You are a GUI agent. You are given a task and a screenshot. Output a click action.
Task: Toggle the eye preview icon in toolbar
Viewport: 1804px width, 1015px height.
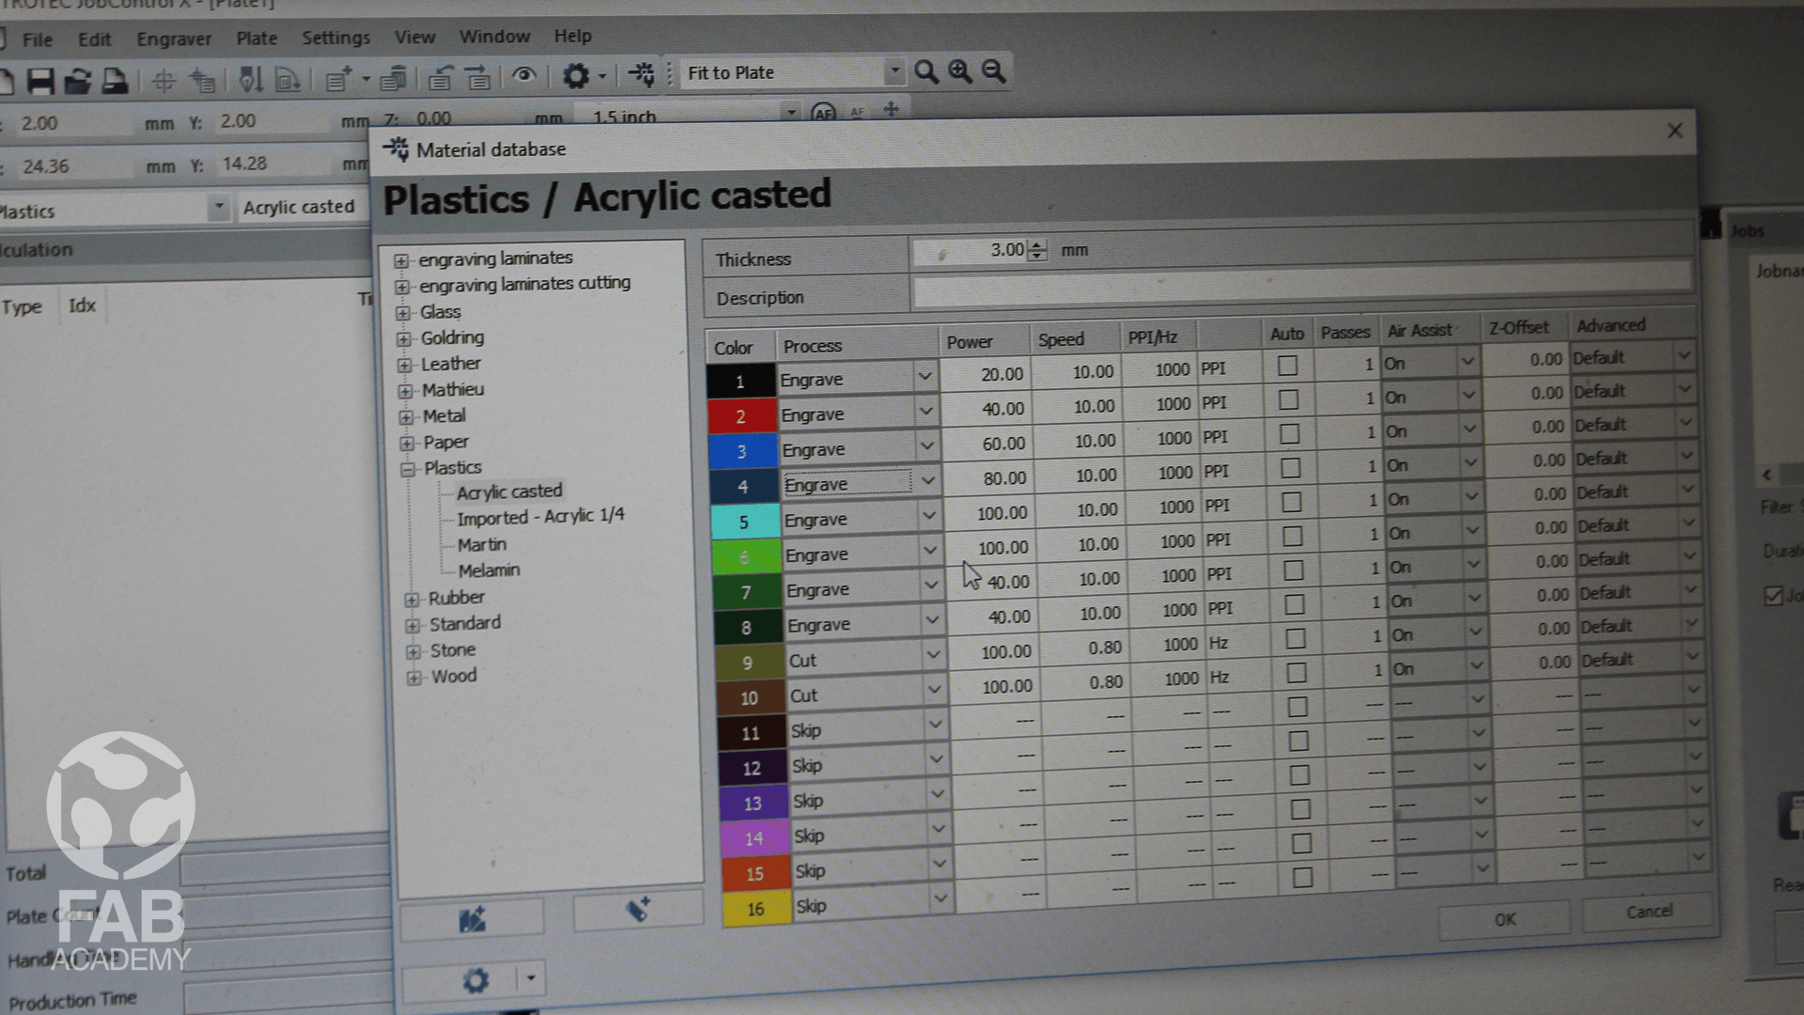pos(524,75)
